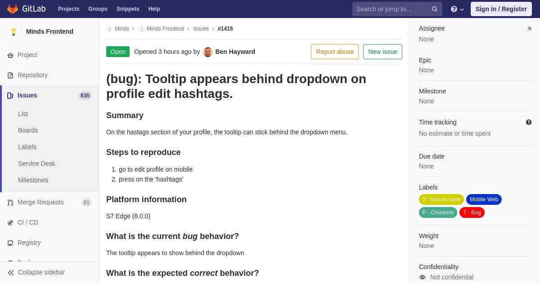Image resolution: width=540 pixels, height=283 pixels.
Task: Open the Groups menu
Action: coord(98,9)
